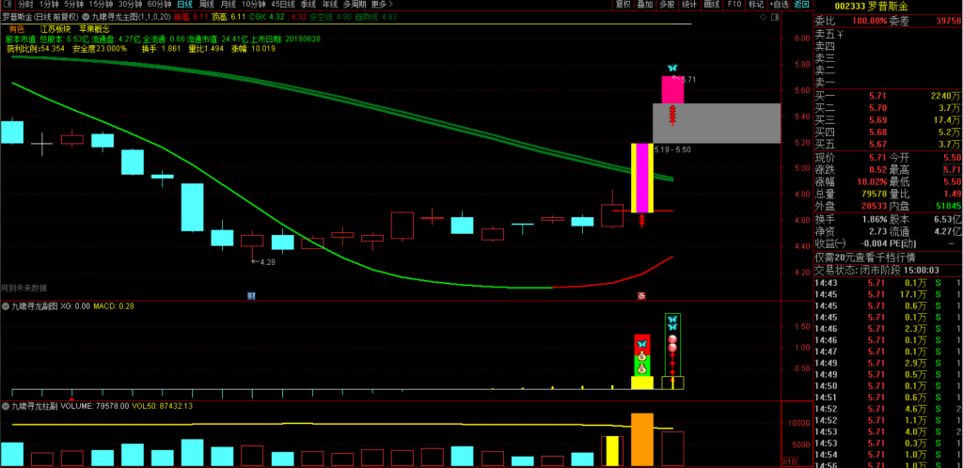
Task: Click the 涨 marker on the time axis
Action: (640, 296)
